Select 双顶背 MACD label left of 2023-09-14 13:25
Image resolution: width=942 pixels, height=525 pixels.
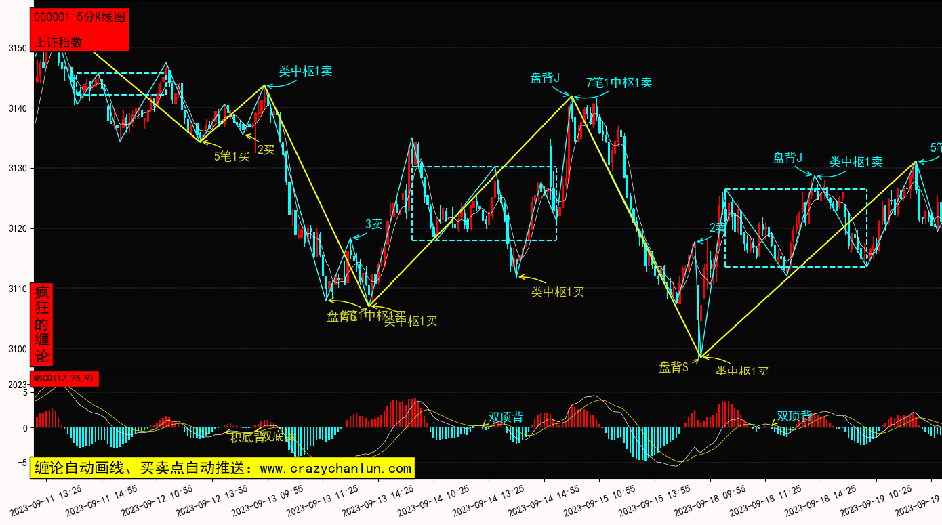click(506, 417)
